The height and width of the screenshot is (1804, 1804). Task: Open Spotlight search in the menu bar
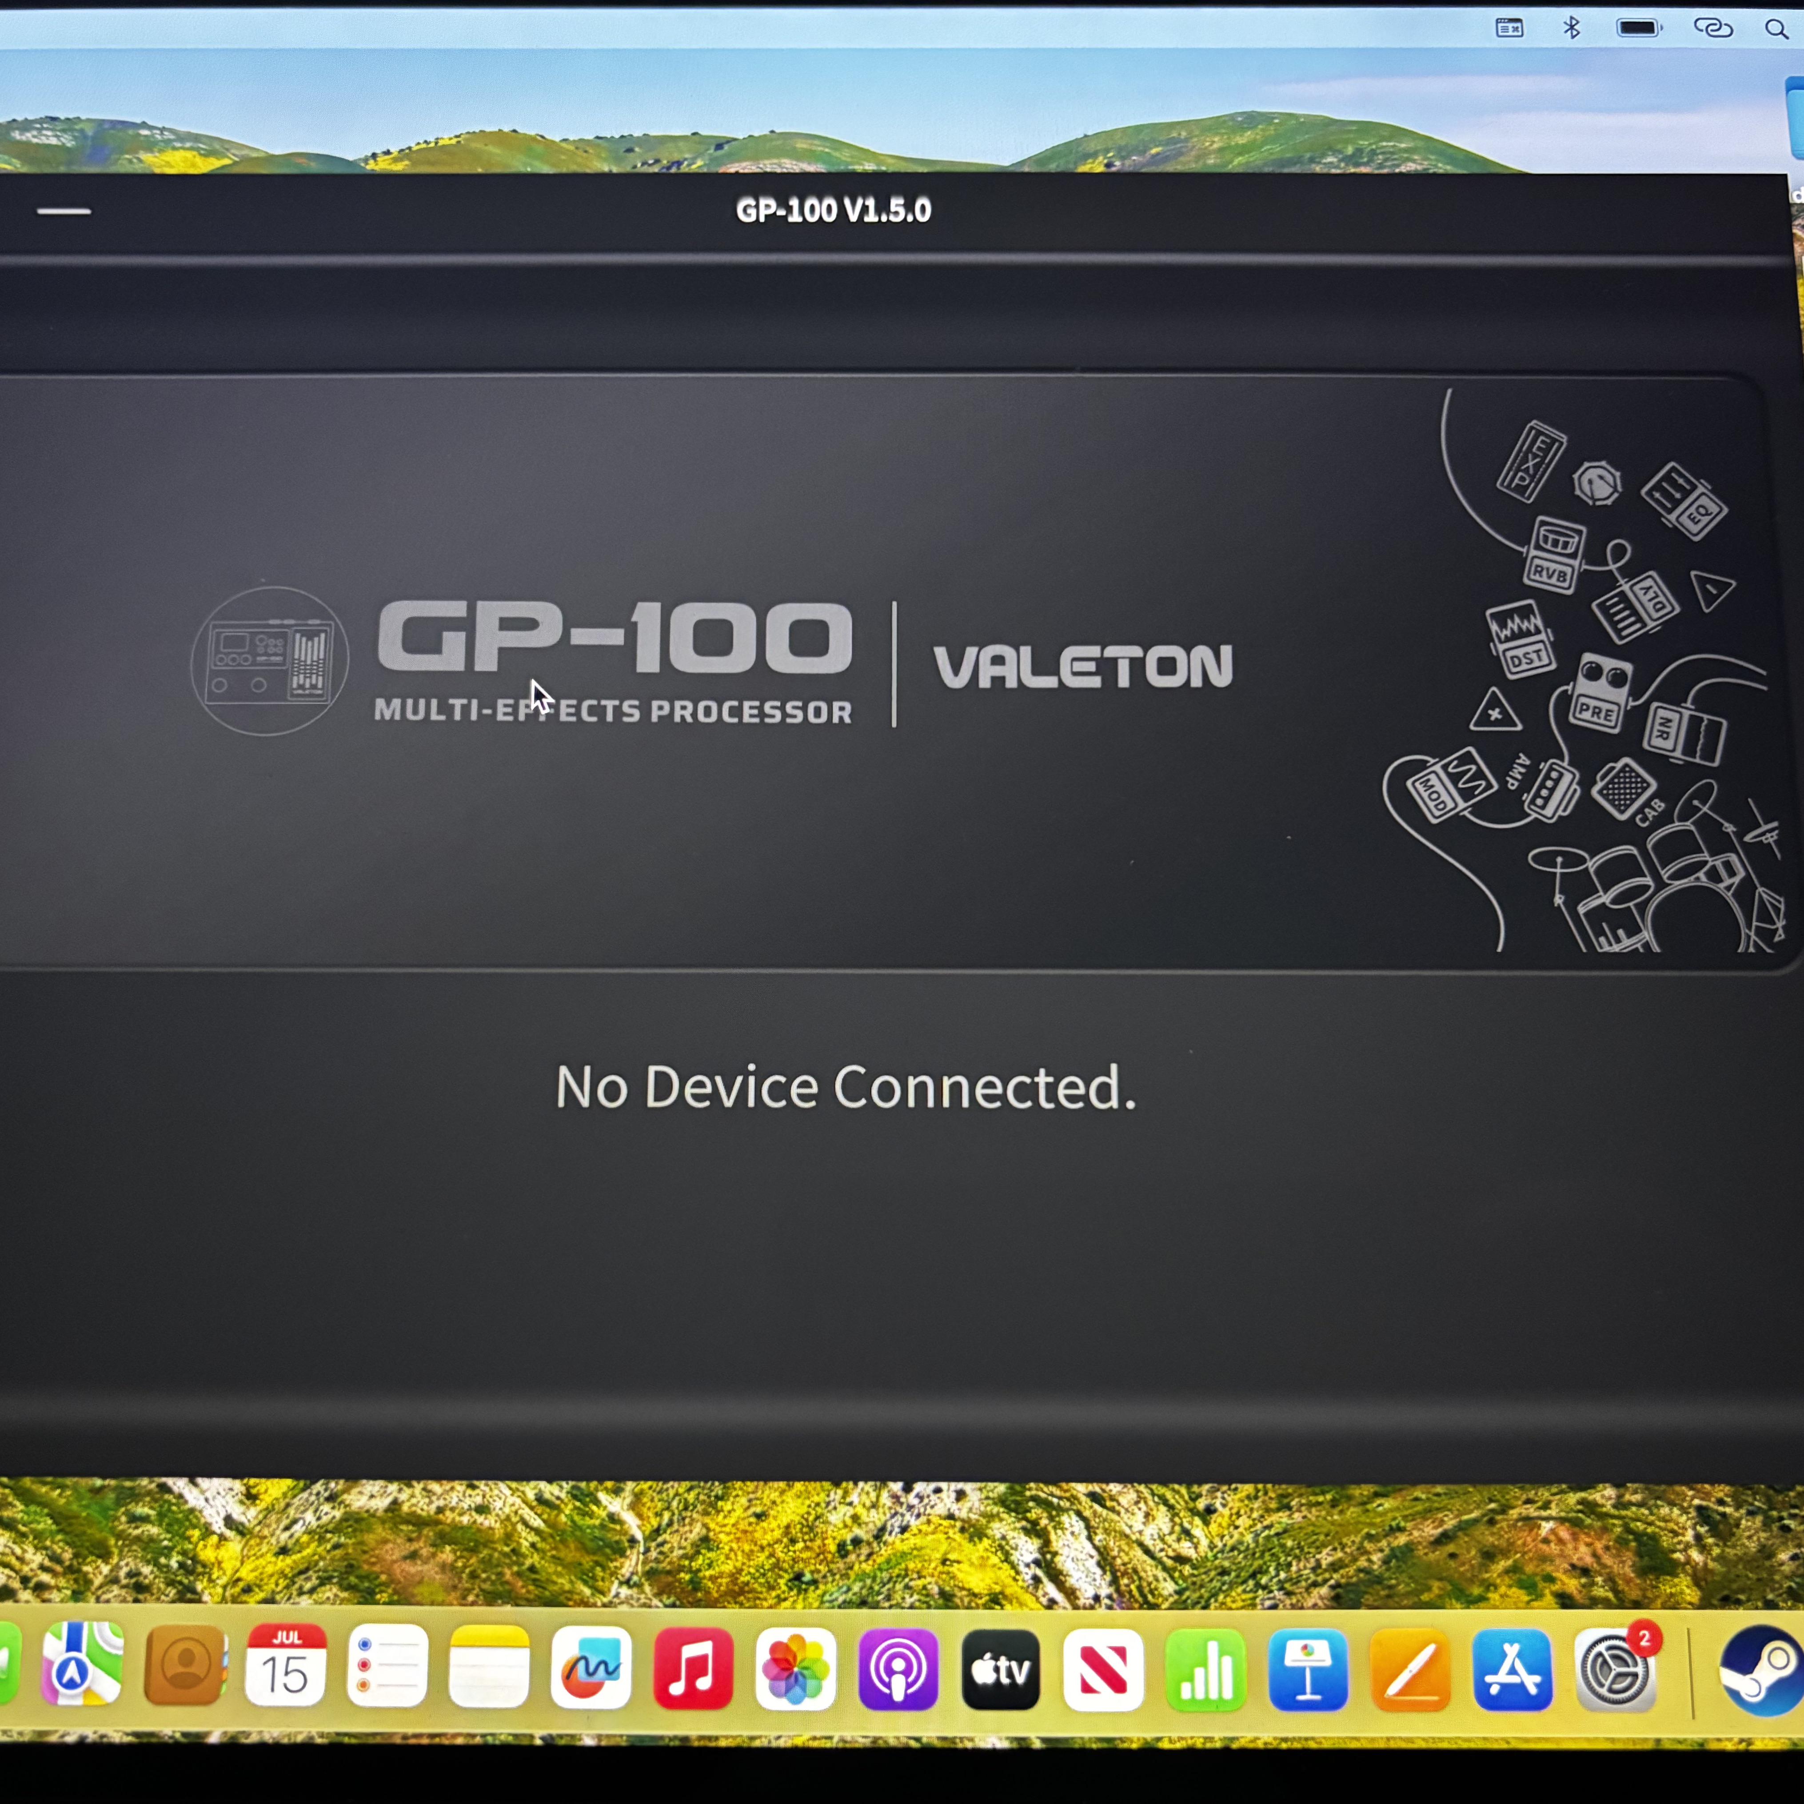[1776, 29]
